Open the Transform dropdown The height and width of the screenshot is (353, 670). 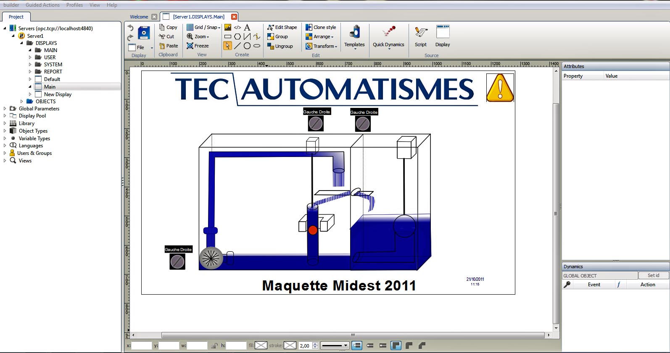[321, 46]
